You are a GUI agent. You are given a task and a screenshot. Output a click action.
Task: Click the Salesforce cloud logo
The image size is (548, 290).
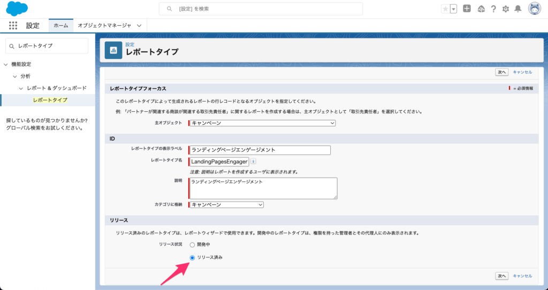pyautogui.click(x=16, y=9)
